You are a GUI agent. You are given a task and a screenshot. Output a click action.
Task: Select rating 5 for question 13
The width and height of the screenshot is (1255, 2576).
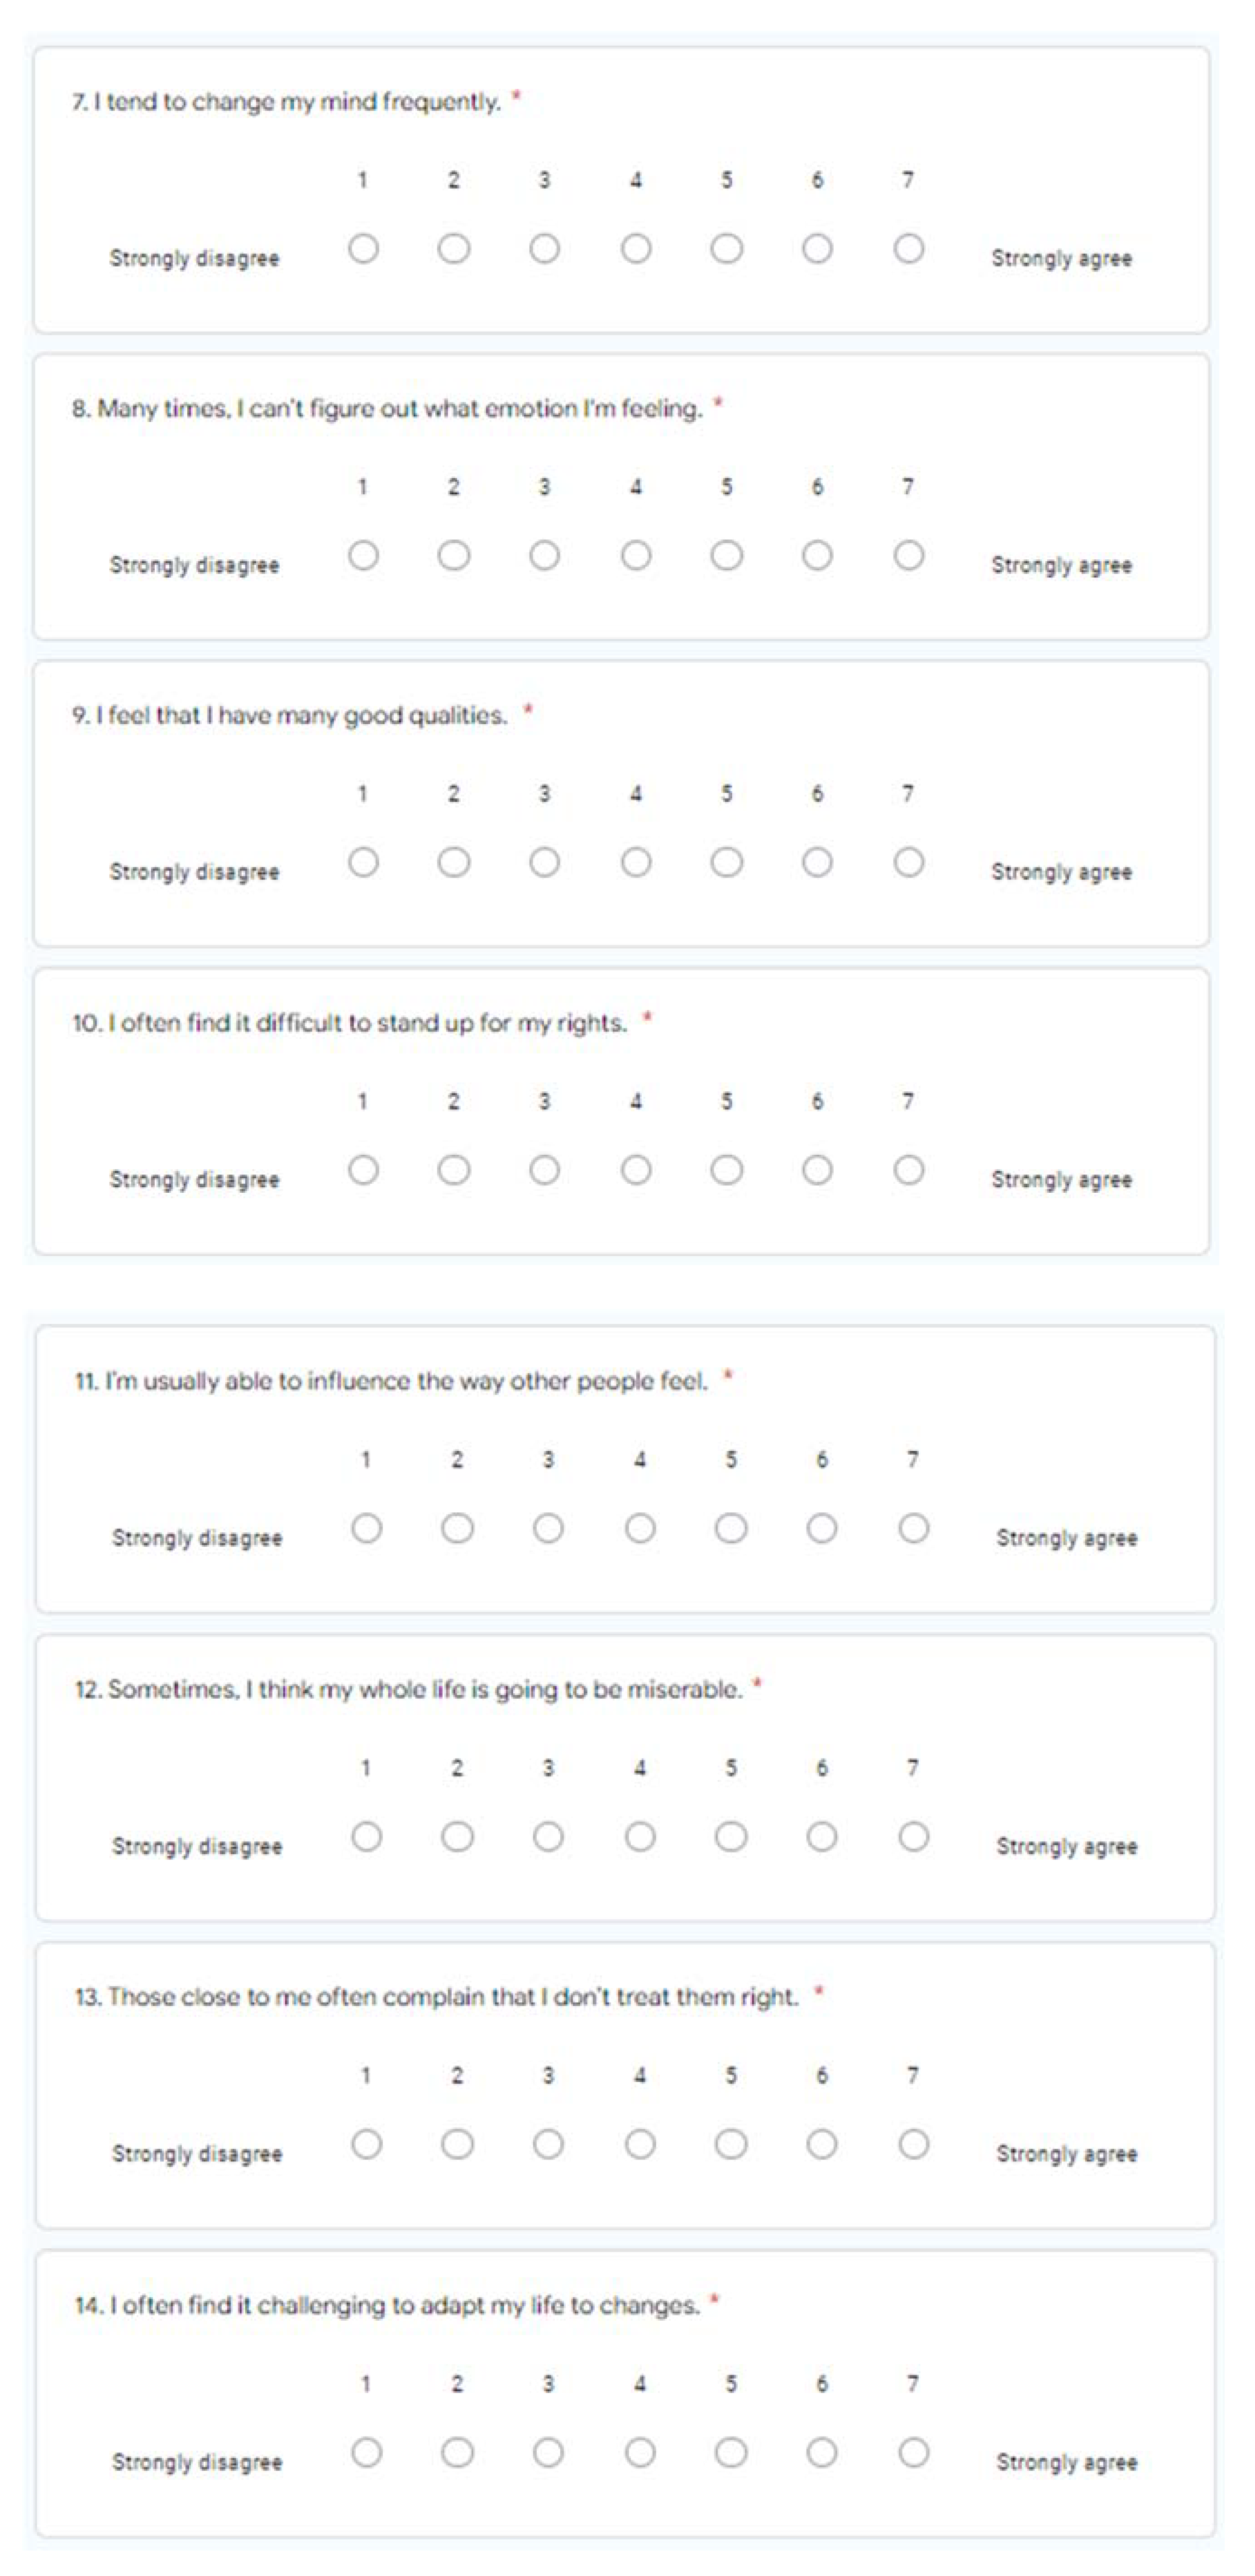click(x=731, y=2144)
